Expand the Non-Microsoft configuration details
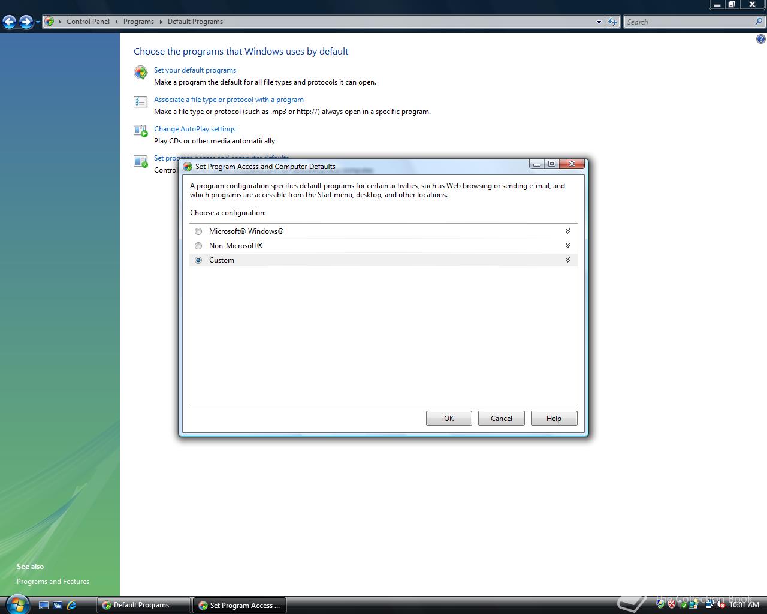767x614 pixels. pyautogui.click(x=567, y=245)
